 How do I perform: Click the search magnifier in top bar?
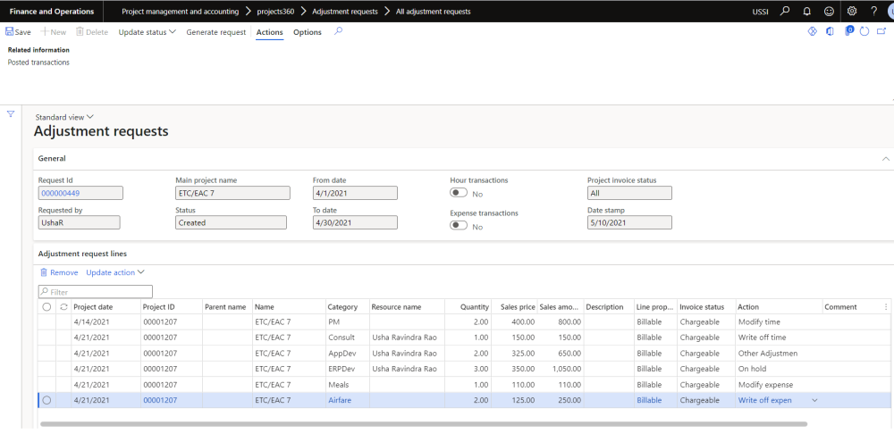pyautogui.click(x=784, y=12)
